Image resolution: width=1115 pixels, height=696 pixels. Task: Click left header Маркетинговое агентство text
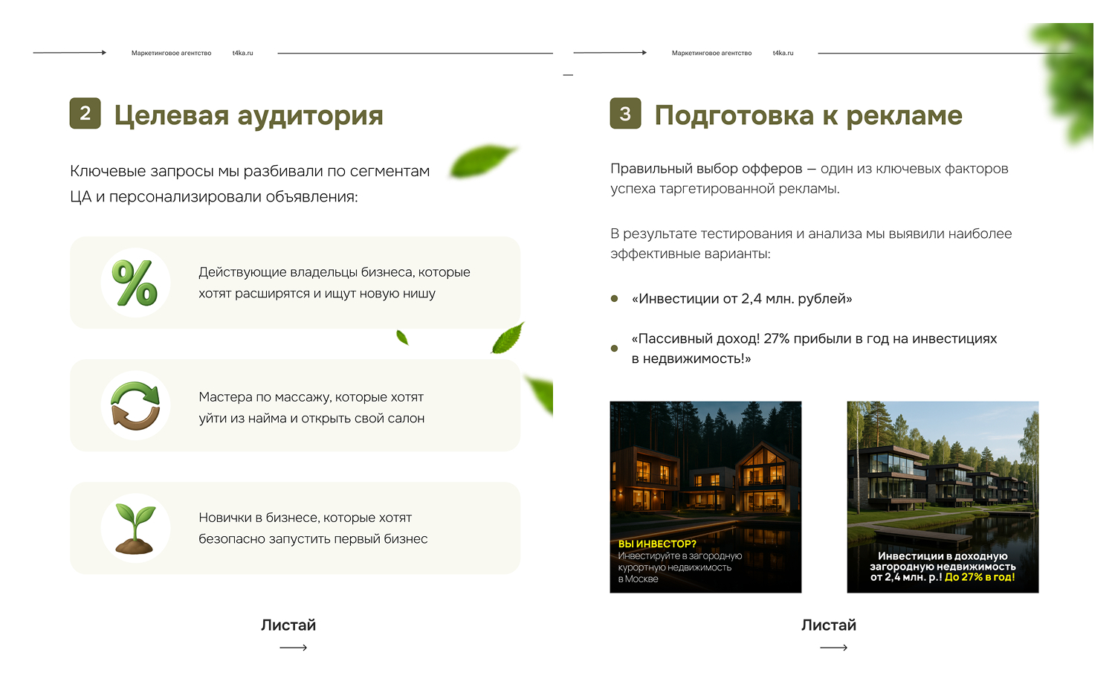pyautogui.click(x=172, y=53)
